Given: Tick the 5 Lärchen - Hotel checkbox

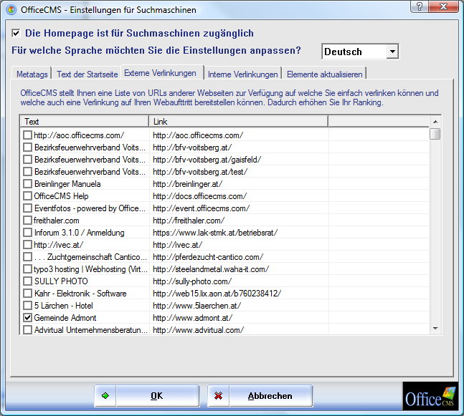Looking at the screenshot, I should click(27, 306).
